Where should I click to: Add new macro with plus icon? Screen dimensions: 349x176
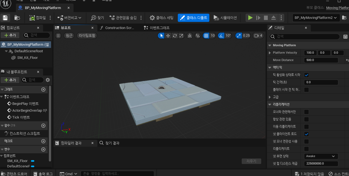[43, 141]
